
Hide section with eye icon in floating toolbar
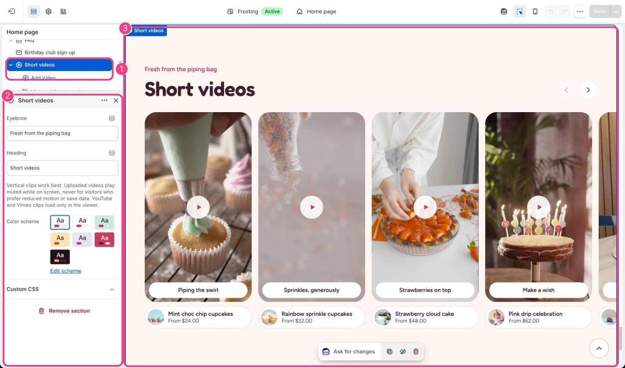tap(403, 351)
